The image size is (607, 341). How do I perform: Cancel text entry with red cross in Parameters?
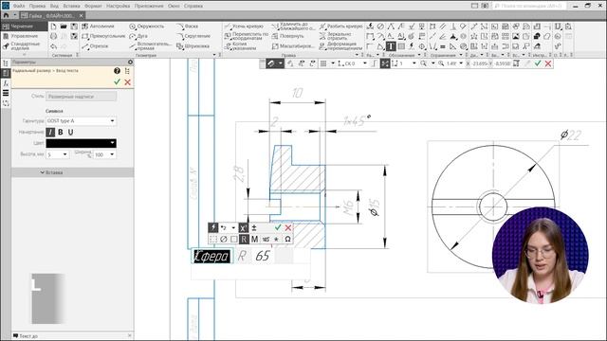[127, 82]
